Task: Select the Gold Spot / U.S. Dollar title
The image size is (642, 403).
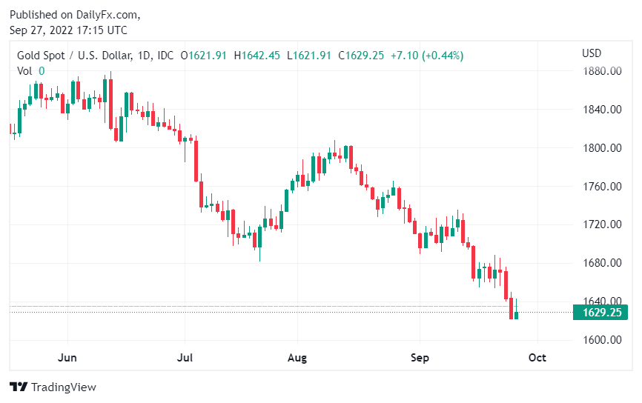Action: point(74,55)
